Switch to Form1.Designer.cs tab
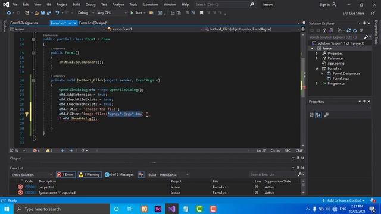 click(x=24, y=23)
